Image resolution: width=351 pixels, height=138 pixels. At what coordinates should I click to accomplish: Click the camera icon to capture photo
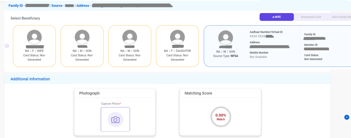pyautogui.click(x=116, y=119)
